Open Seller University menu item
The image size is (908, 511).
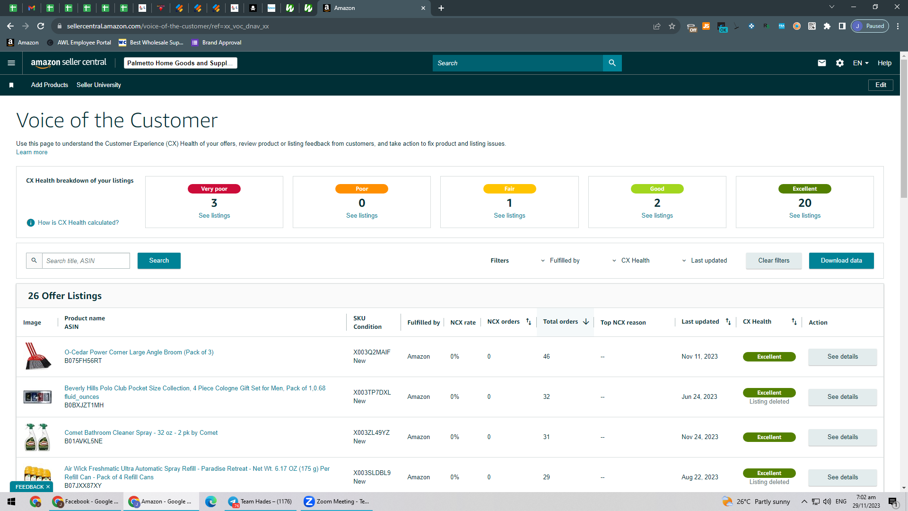click(99, 85)
